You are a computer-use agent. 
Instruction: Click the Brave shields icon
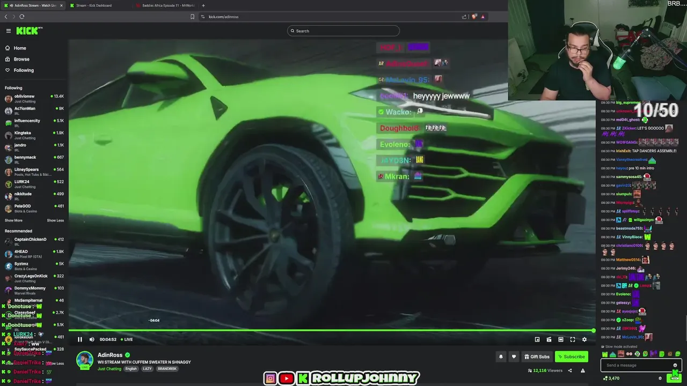point(474,17)
